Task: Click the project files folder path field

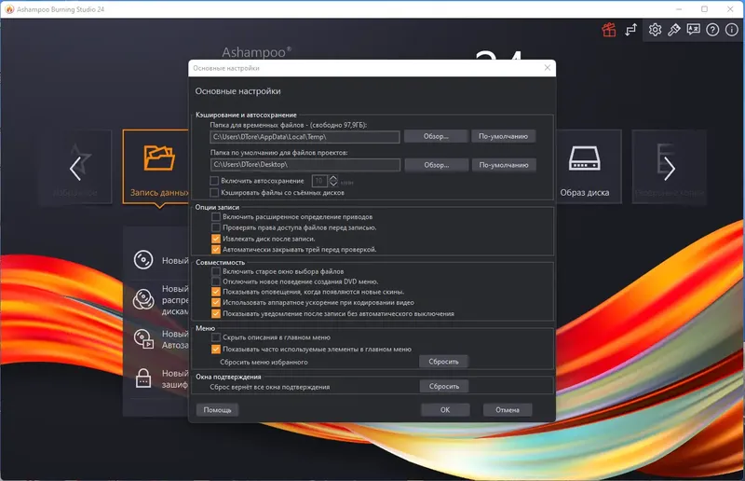Action: (x=305, y=165)
